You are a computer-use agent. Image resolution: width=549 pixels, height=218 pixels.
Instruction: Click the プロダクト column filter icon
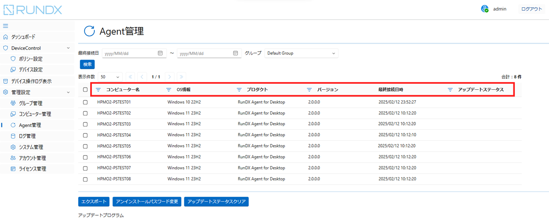click(239, 90)
